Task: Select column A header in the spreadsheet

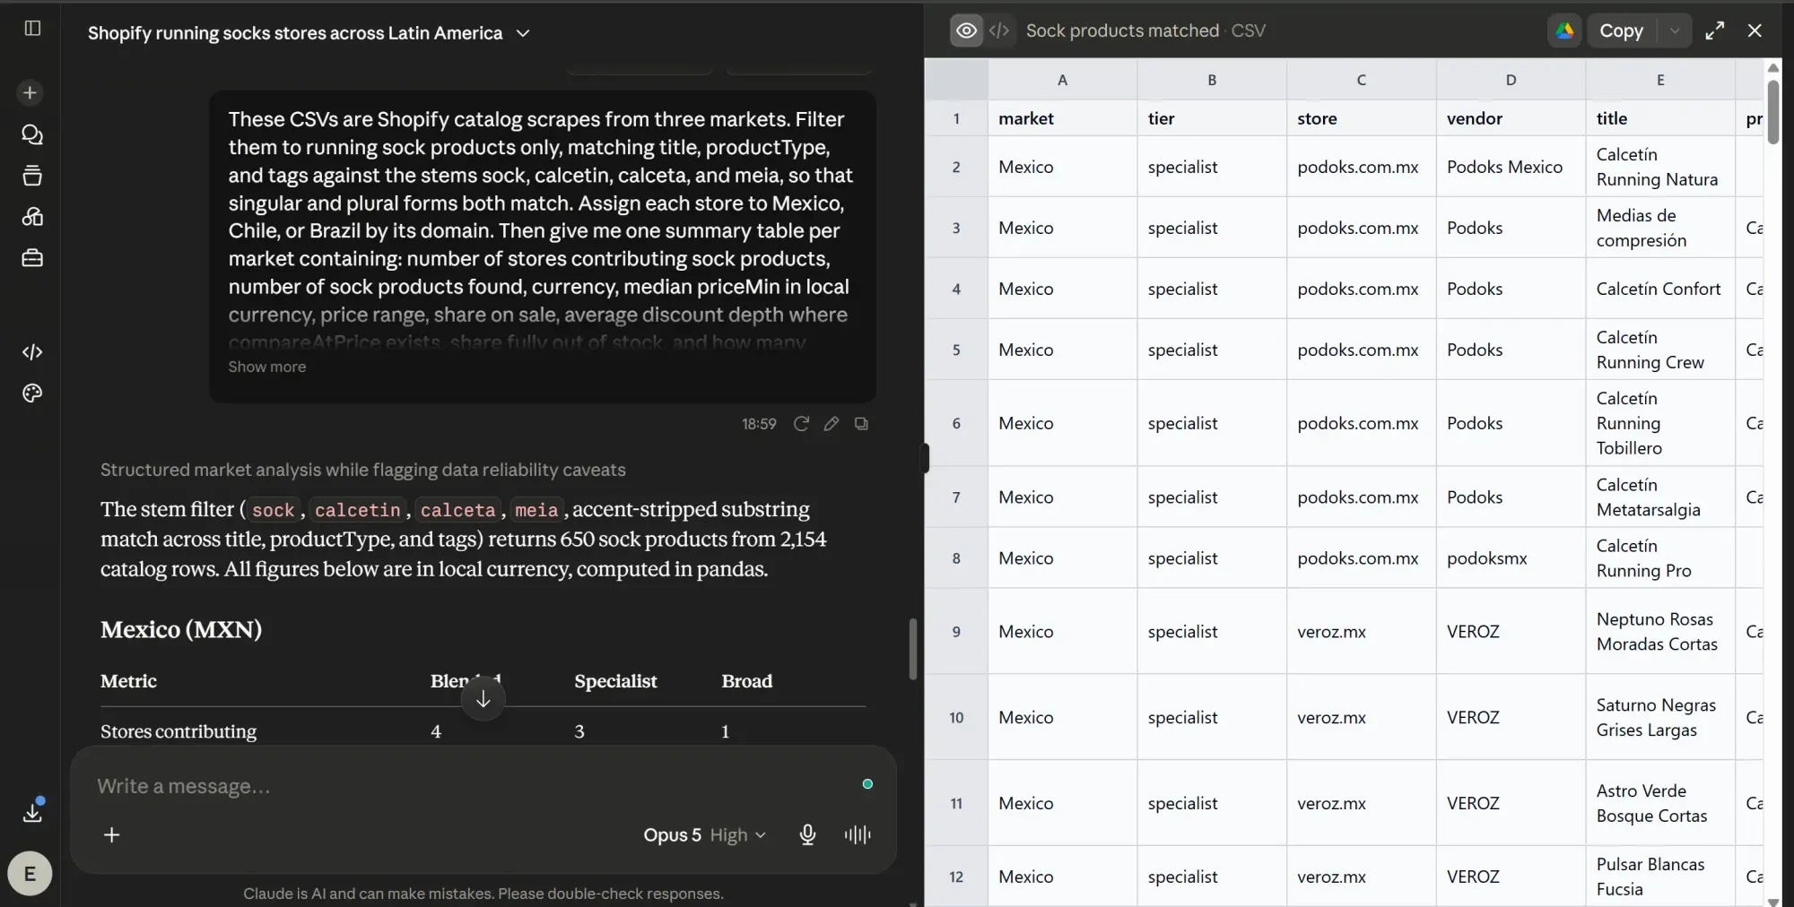Action: tap(1062, 80)
